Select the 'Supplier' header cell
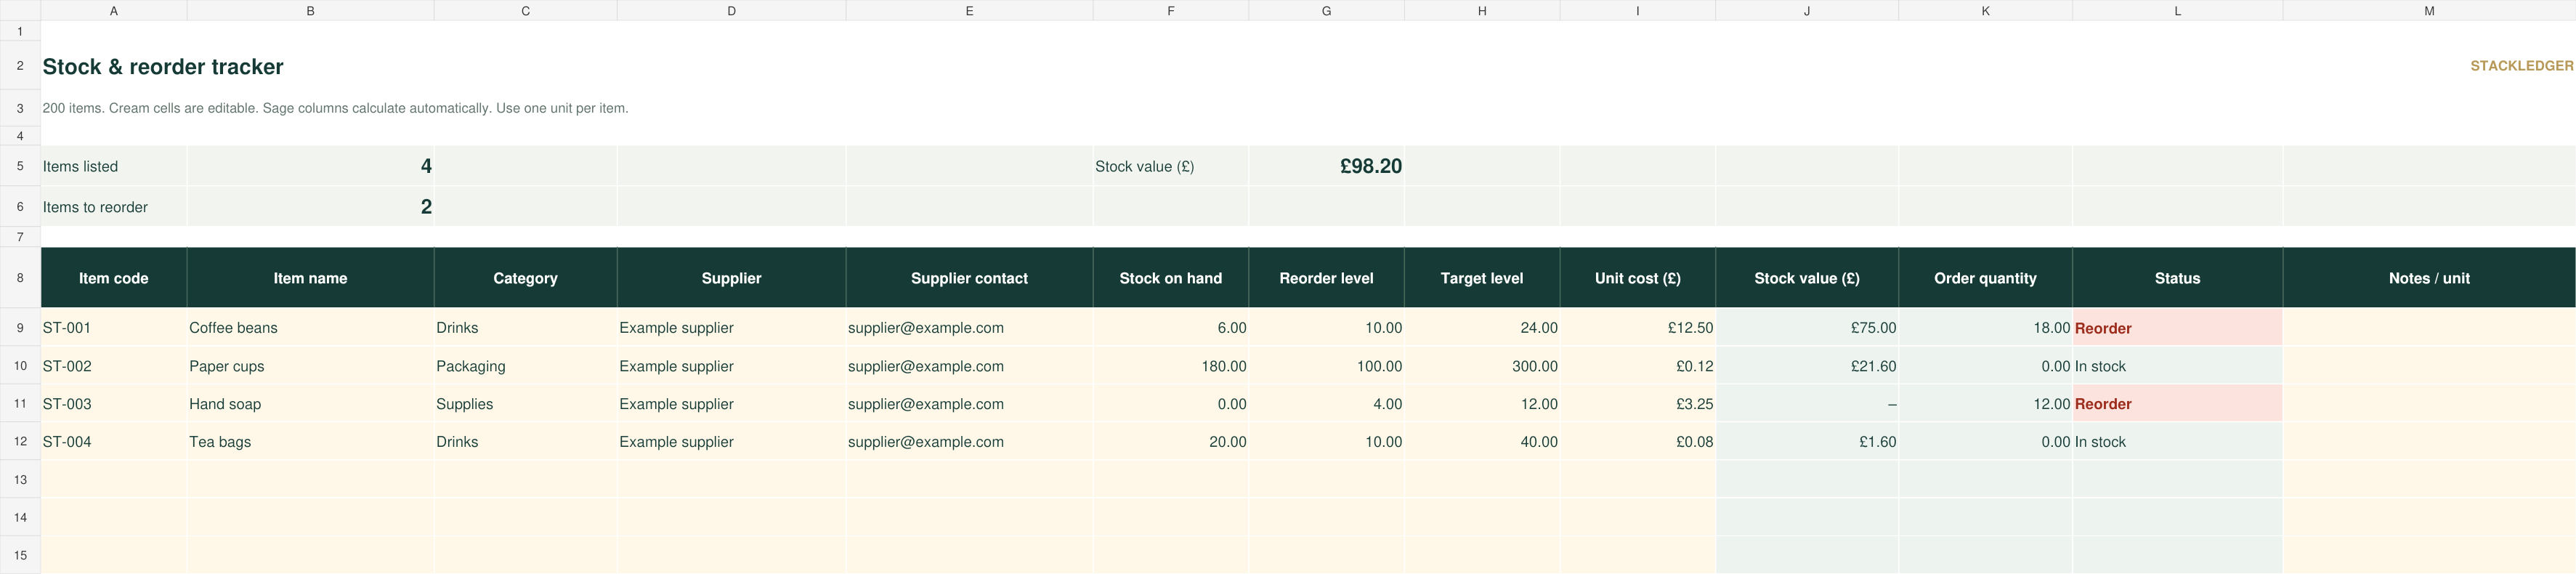The width and height of the screenshot is (2576, 574). (x=731, y=278)
